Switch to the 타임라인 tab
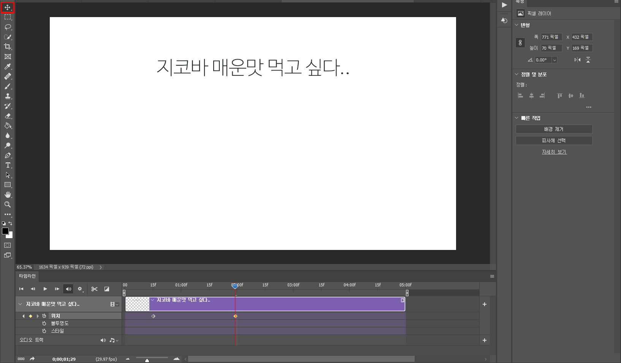This screenshot has width=621, height=363. click(27, 276)
